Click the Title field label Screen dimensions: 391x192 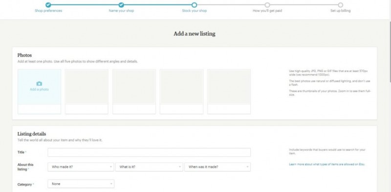click(21, 152)
